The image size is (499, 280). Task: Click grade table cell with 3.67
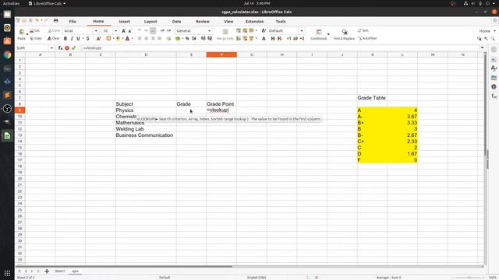[x=402, y=117]
